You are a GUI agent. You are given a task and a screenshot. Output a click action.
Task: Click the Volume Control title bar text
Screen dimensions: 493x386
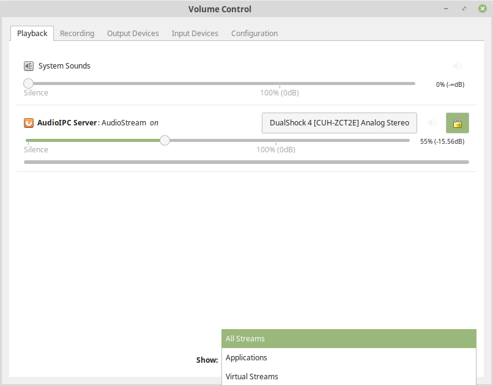click(x=220, y=9)
